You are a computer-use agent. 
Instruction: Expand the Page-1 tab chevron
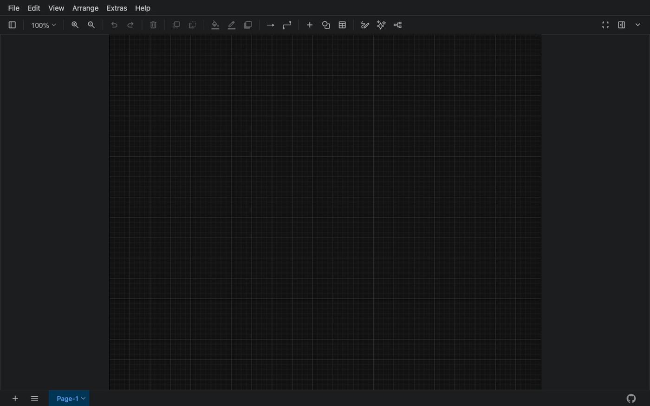84,399
